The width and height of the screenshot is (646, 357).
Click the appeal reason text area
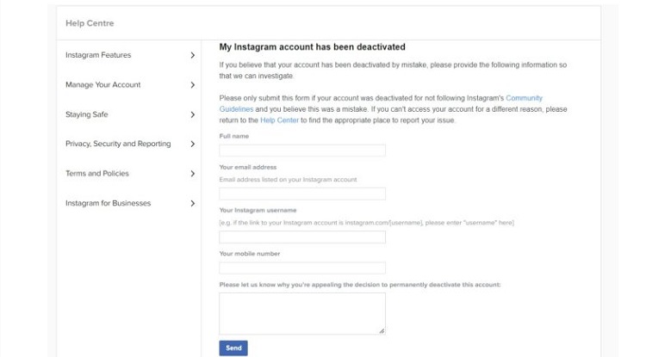[302, 313]
